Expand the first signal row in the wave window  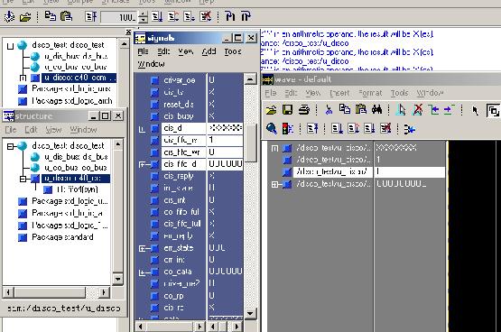click(x=274, y=148)
